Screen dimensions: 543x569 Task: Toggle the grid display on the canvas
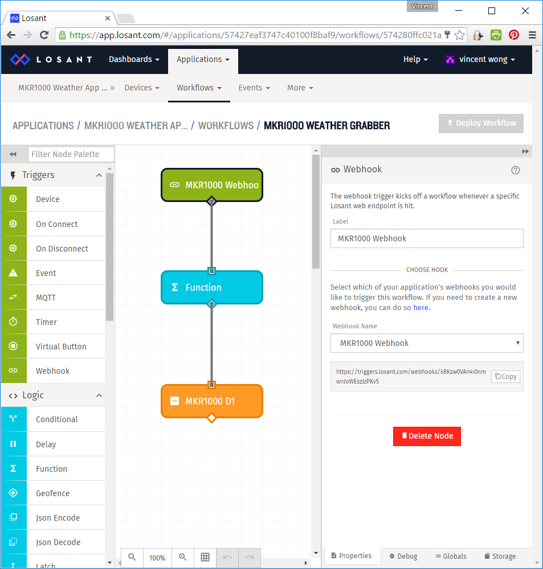205,558
